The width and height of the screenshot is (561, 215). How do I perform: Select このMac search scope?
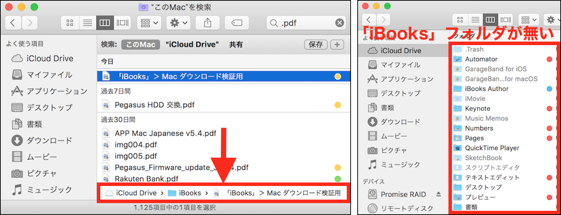[141, 44]
